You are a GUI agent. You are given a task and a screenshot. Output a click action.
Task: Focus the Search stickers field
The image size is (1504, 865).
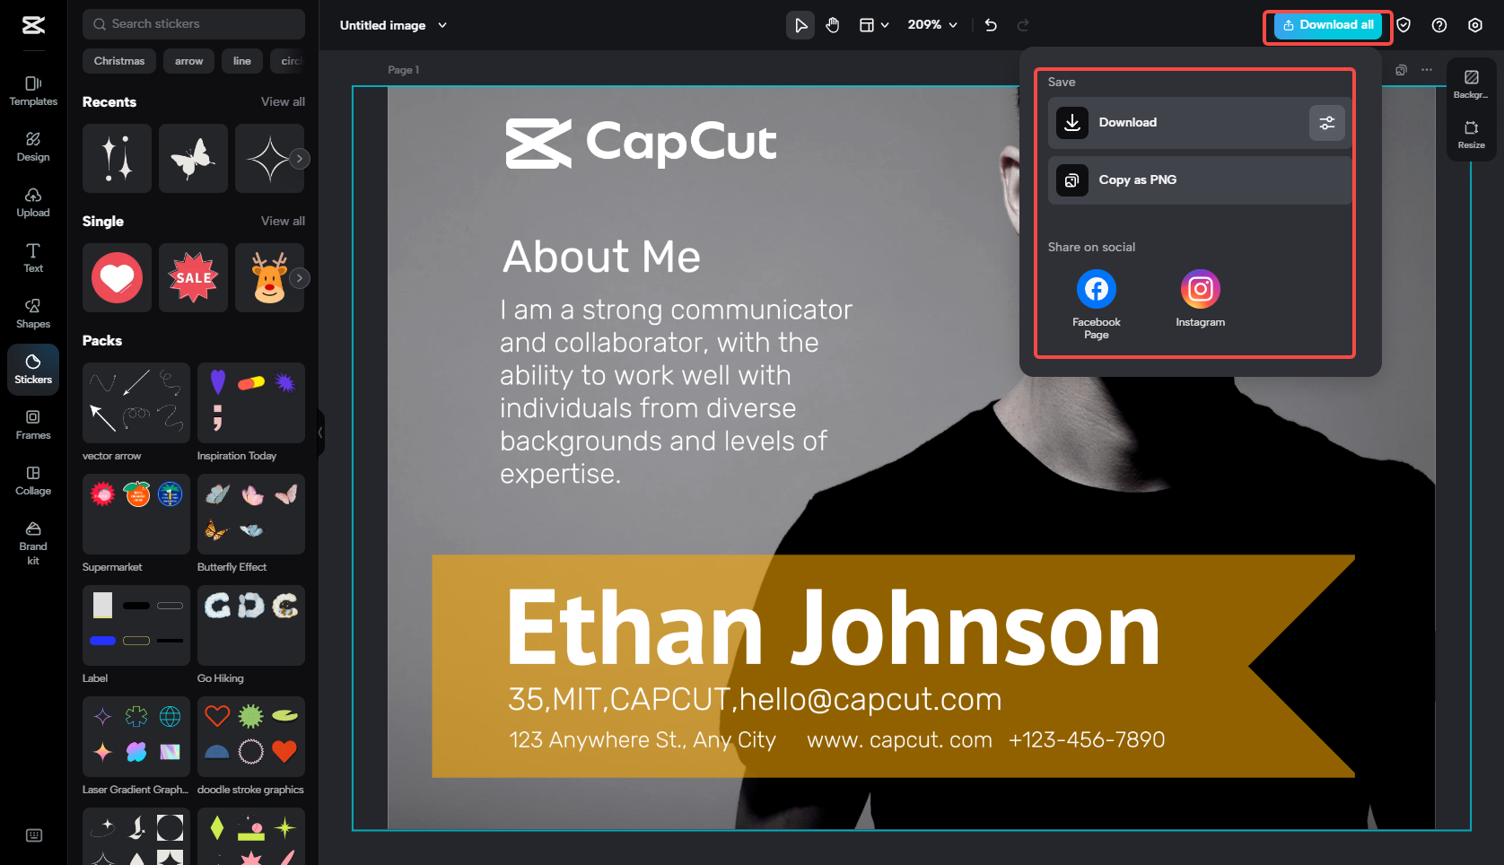[194, 24]
